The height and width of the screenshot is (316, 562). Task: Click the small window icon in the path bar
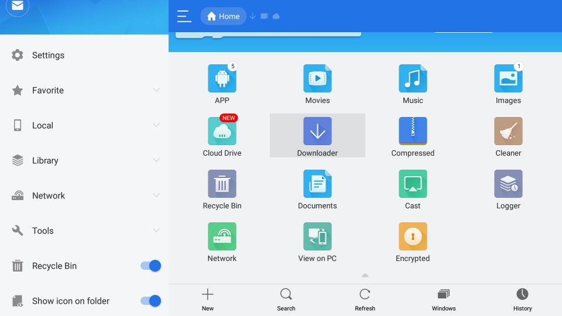[264, 16]
